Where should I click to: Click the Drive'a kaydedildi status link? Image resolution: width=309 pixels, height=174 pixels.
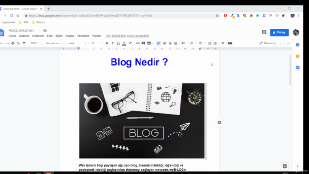pyautogui.click(x=127, y=36)
